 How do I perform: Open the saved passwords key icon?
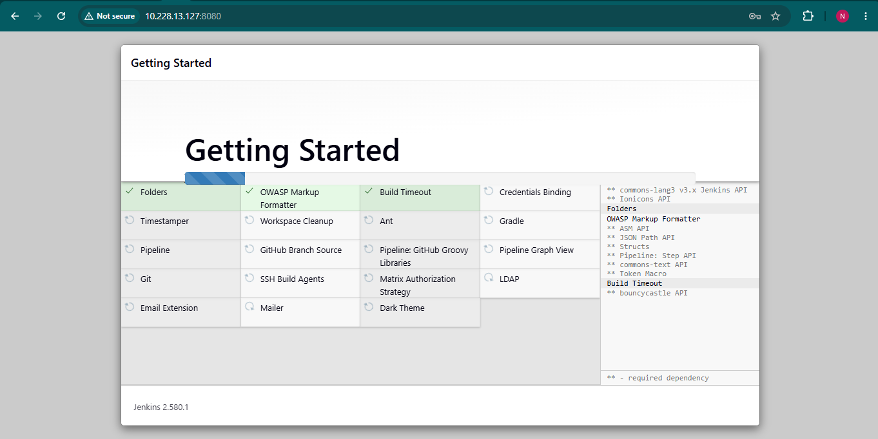[x=755, y=16]
